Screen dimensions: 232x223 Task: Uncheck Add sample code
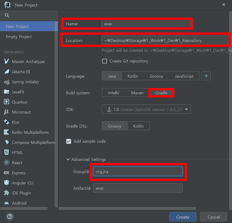tap(69, 141)
